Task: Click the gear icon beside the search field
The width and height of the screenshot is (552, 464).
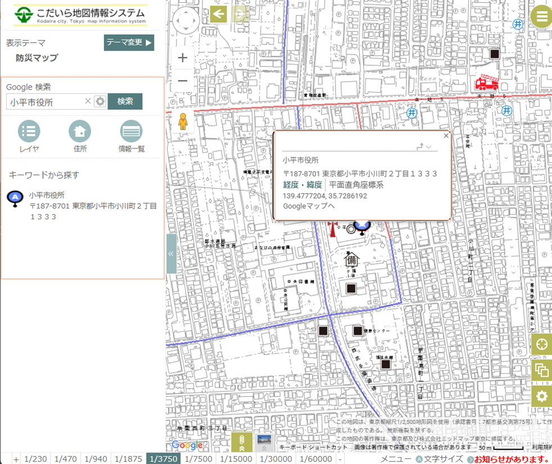Action: point(99,102)
